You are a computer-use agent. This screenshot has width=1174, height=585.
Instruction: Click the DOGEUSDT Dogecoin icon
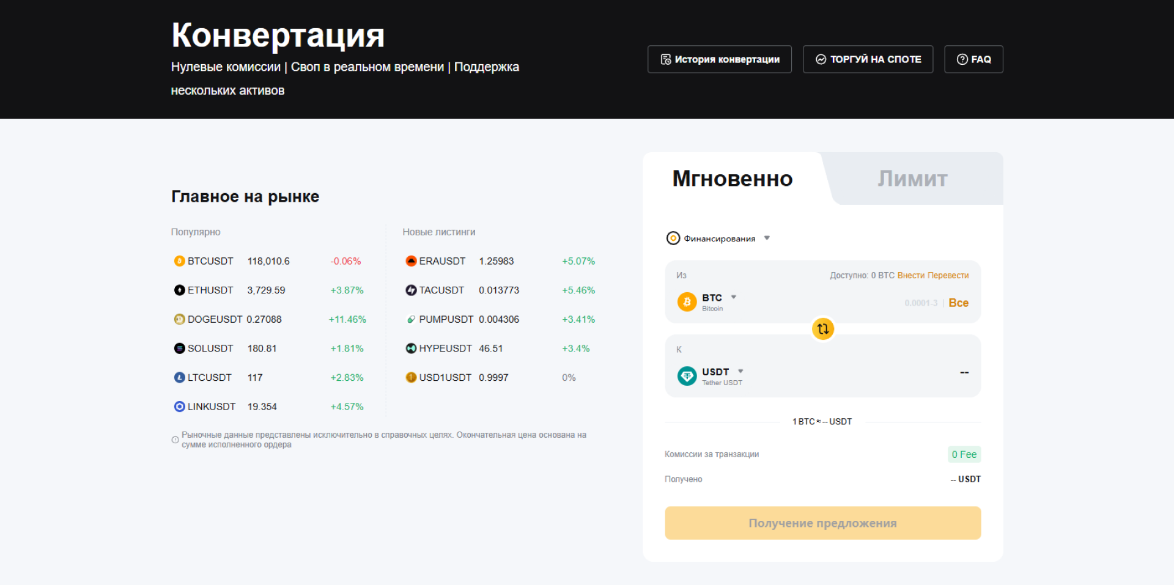coord(179,319)
